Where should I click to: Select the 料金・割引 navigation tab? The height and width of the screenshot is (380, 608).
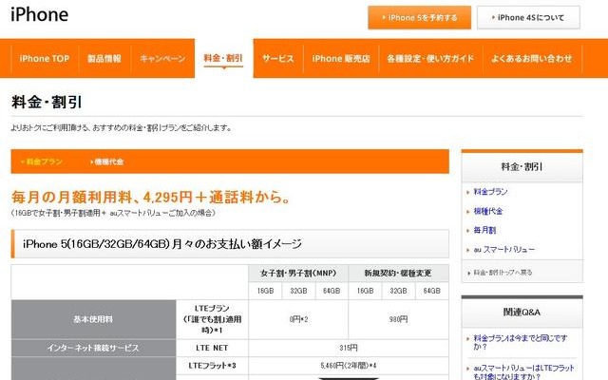point(224,59)
